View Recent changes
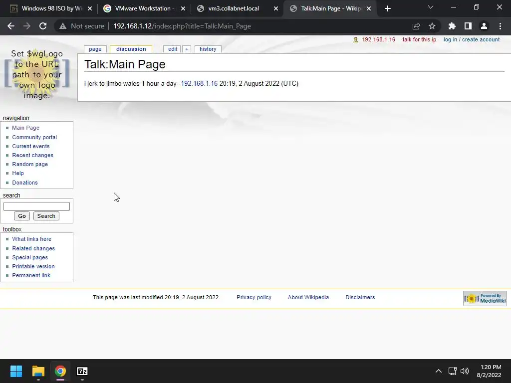 [32, 155]
